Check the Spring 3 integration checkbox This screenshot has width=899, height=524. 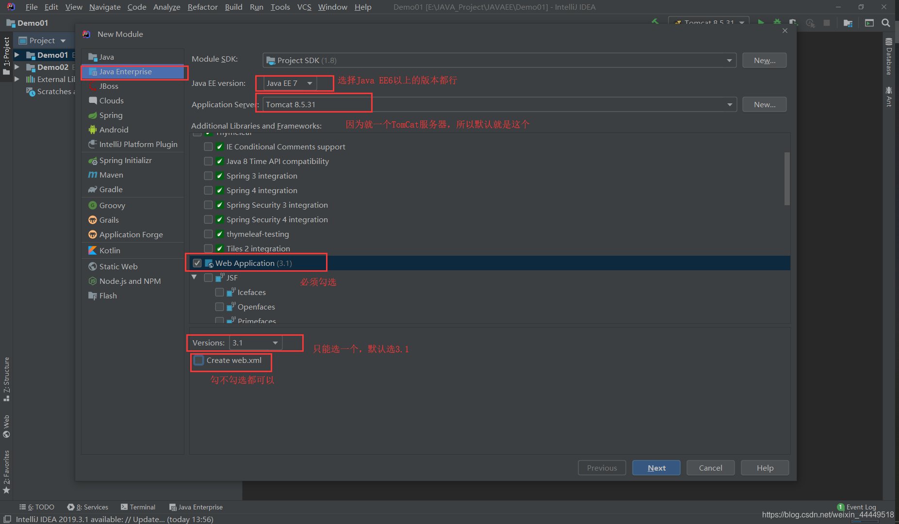[208, 176]
